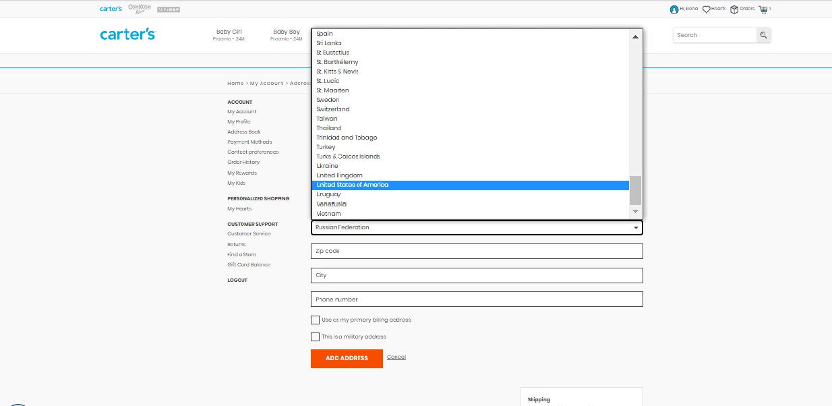Click the list scroll down arrow

pyautogui.click(x=635, y=212)
